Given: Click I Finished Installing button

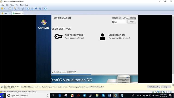Looking at the screenshot, I should point(154,87).
